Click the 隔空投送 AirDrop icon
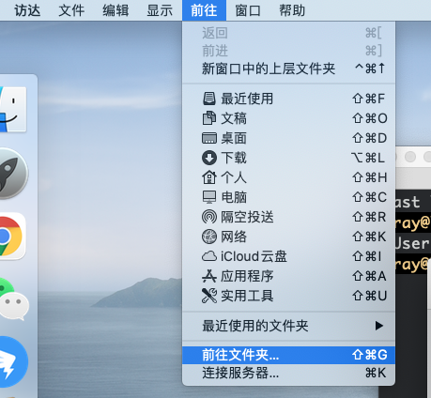 209,217
